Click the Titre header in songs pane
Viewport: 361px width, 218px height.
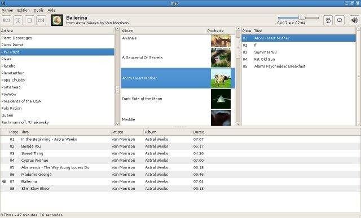304,30
